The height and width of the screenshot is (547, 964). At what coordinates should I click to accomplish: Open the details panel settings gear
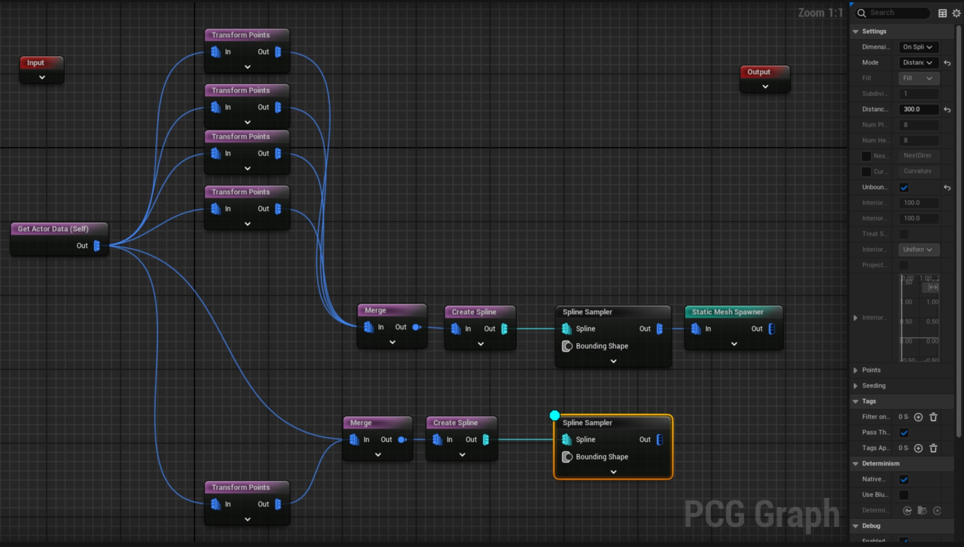(x=956, y=13)
